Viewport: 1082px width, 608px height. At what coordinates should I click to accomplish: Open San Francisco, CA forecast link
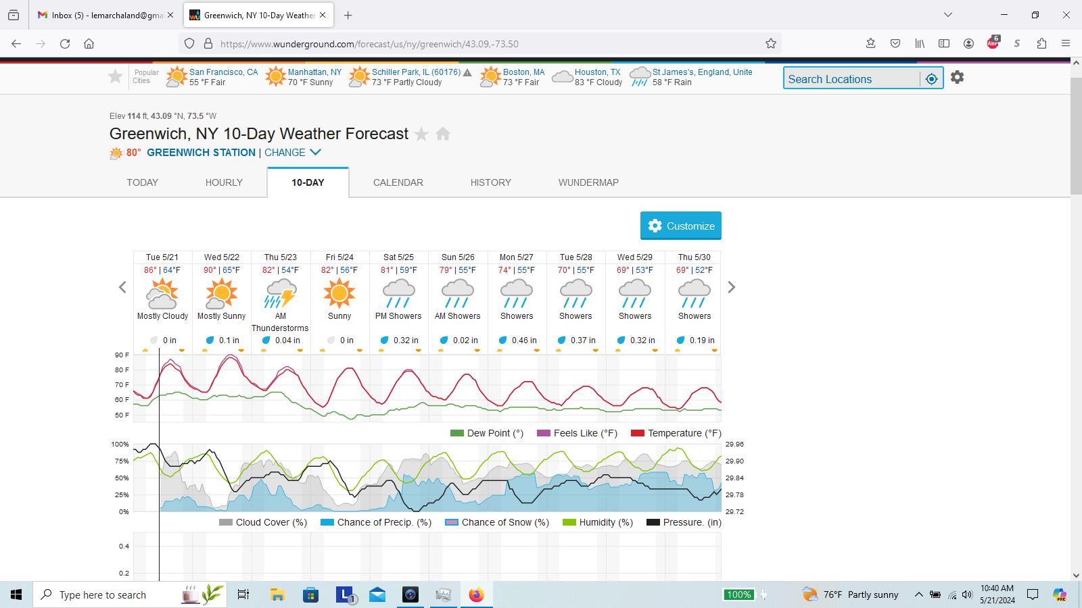[x=223, y=72]
